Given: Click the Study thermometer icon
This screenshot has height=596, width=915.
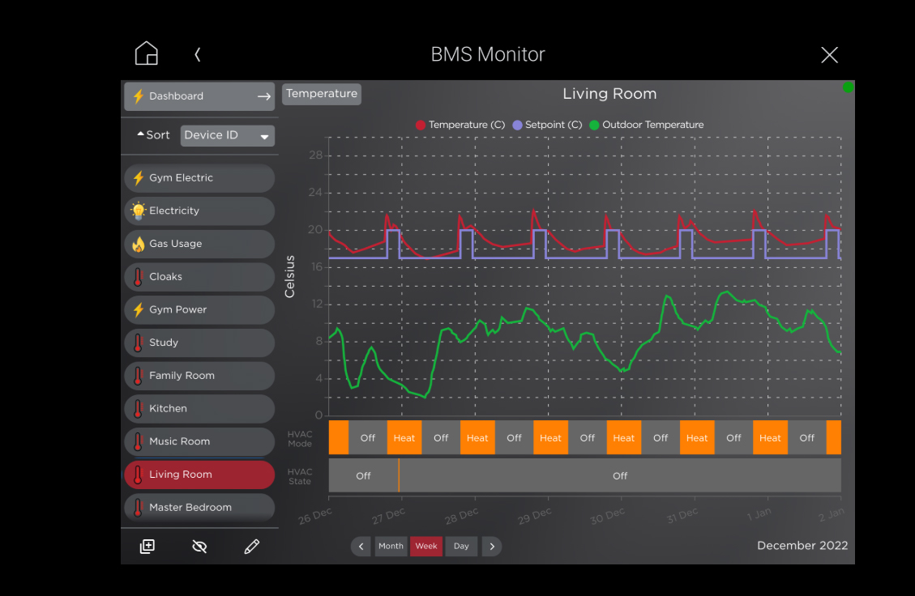Looking at the screenshot, I should point(139,343).
